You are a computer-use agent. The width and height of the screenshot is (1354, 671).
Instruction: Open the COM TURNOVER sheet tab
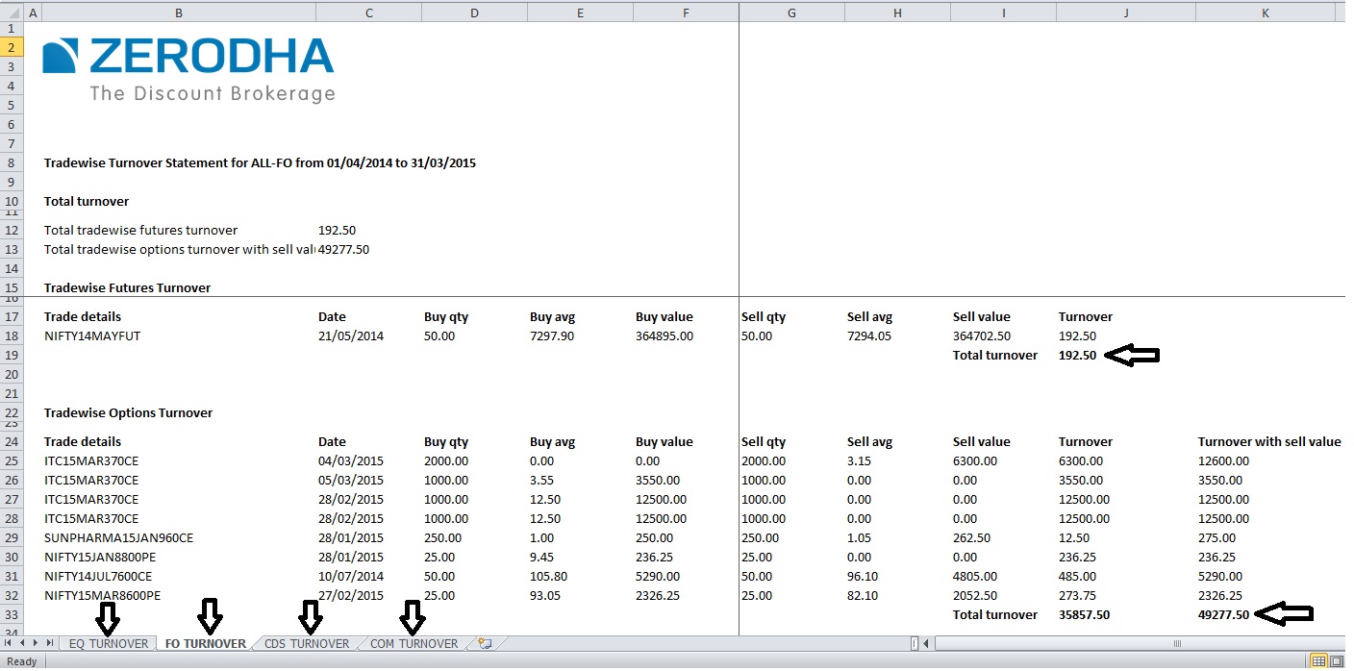[x=414, y=643]
